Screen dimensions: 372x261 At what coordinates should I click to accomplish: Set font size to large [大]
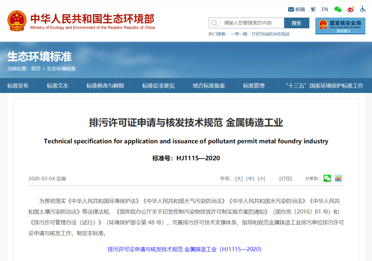(239, 179)
